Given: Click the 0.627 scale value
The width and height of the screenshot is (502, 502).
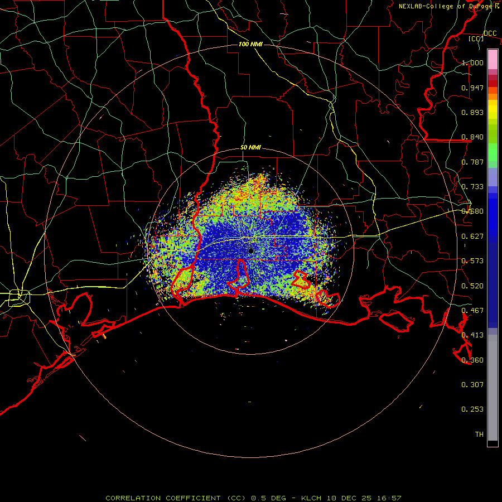Looking at the screenshot, I should [x=472, y=236].
